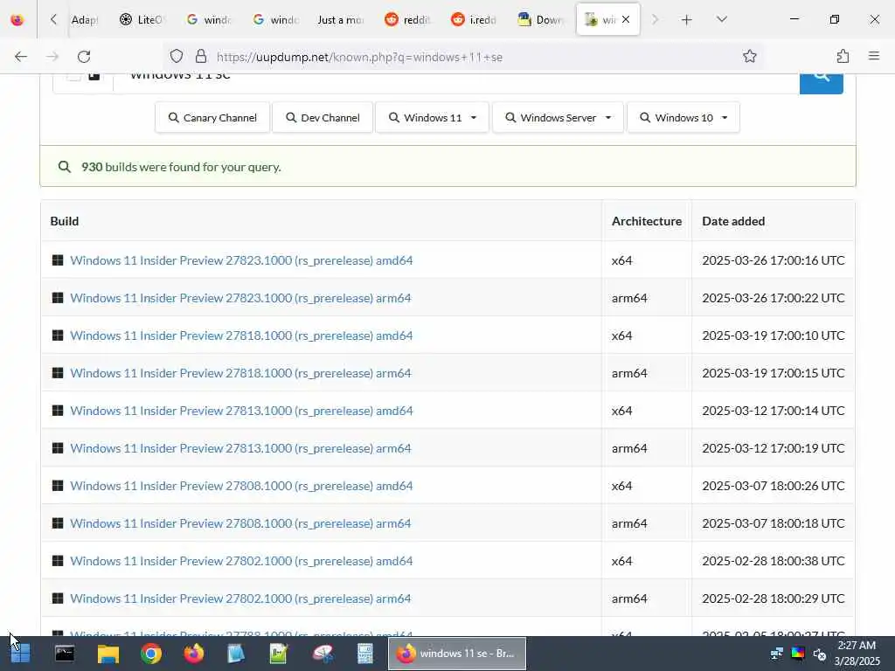895x671 pixels.
Task: Close the active uupdump tab
Action: [626, 19]
